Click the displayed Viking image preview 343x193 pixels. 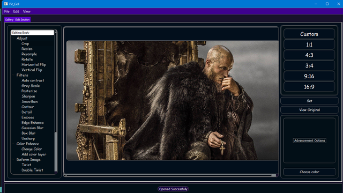173,100
